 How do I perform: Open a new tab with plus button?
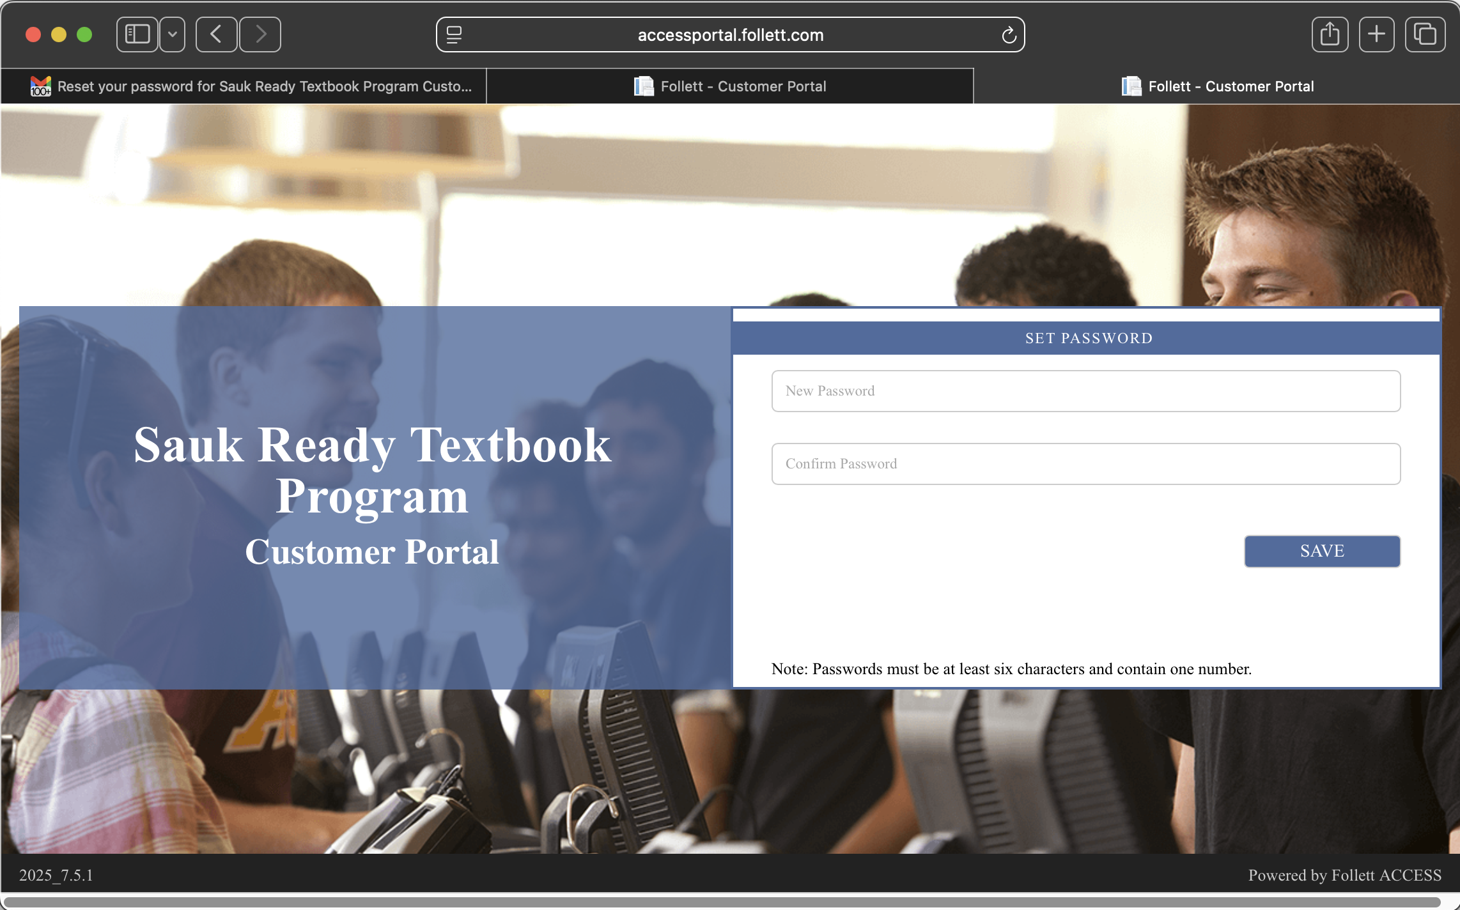point(1377,35)
